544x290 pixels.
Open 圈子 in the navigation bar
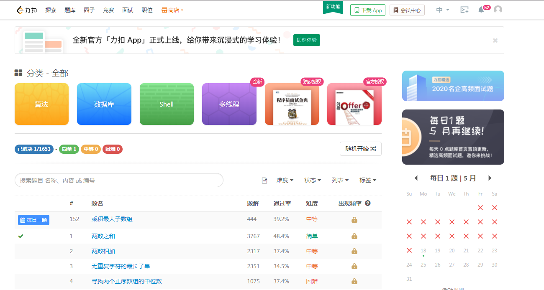(x=89, y=10)
